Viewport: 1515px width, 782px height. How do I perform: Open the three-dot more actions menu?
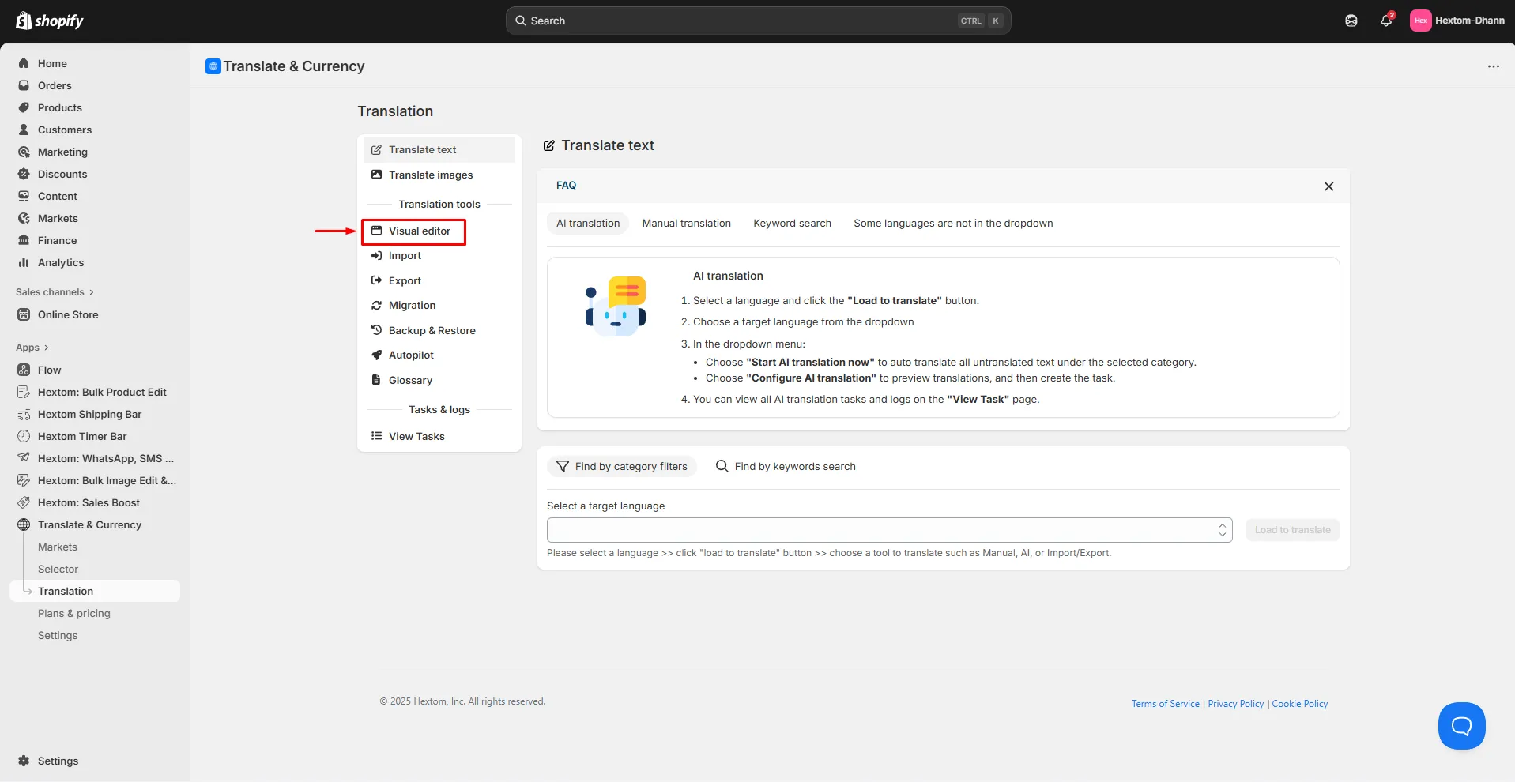[1493, 66]
